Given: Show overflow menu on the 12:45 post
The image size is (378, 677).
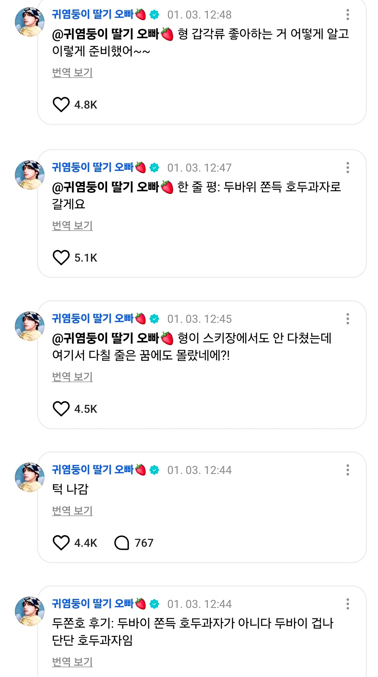Looking at the screenshot, I should [348, 319].
